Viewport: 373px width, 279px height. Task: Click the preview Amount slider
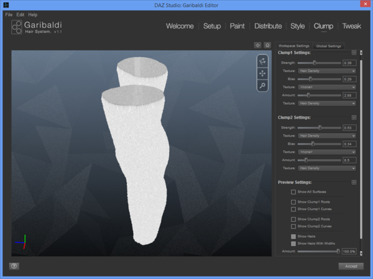pyautogui.click(x=319, y=251)
